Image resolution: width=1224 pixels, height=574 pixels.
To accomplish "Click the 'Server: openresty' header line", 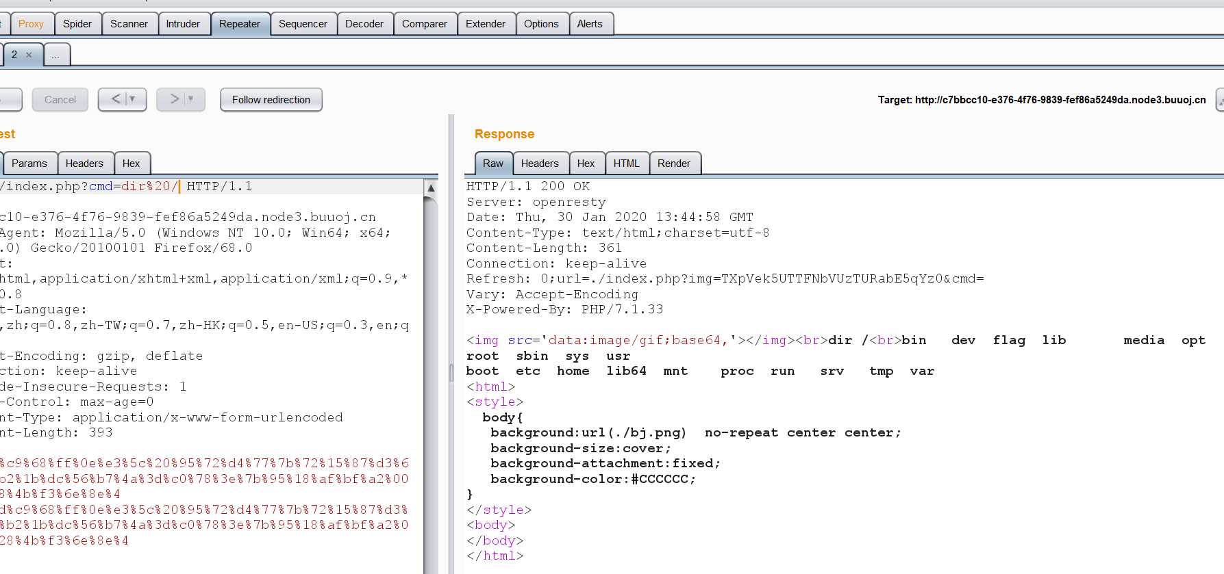I will click(536, 202).
